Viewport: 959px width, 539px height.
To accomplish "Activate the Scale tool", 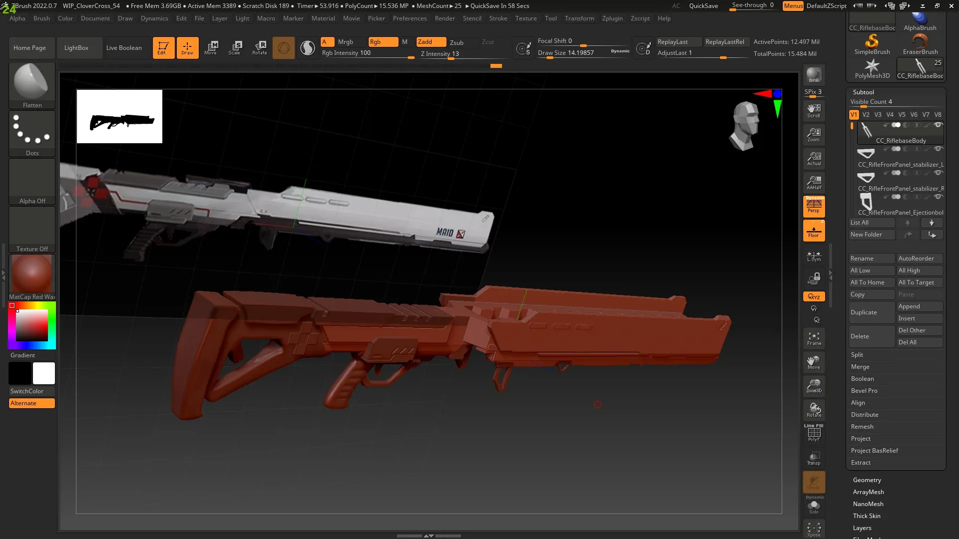I will click(x=235, y=47).
